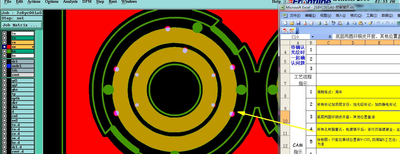This screenshot has width=400, height=154.
Task: Select the cs2 layer name
Action: 23,116
